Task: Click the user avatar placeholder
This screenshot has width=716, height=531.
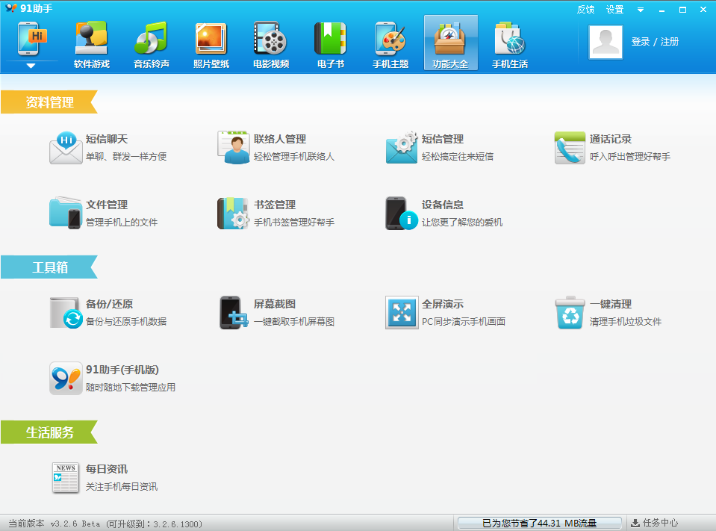Action: click(606, 42)
